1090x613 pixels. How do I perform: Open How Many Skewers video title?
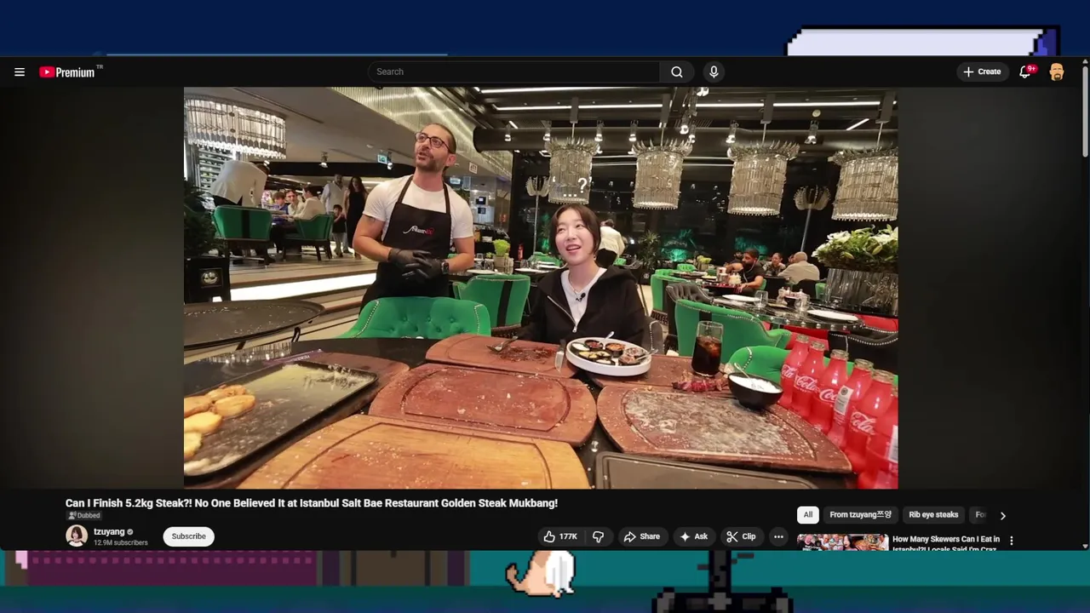click(x=945, y=543)
